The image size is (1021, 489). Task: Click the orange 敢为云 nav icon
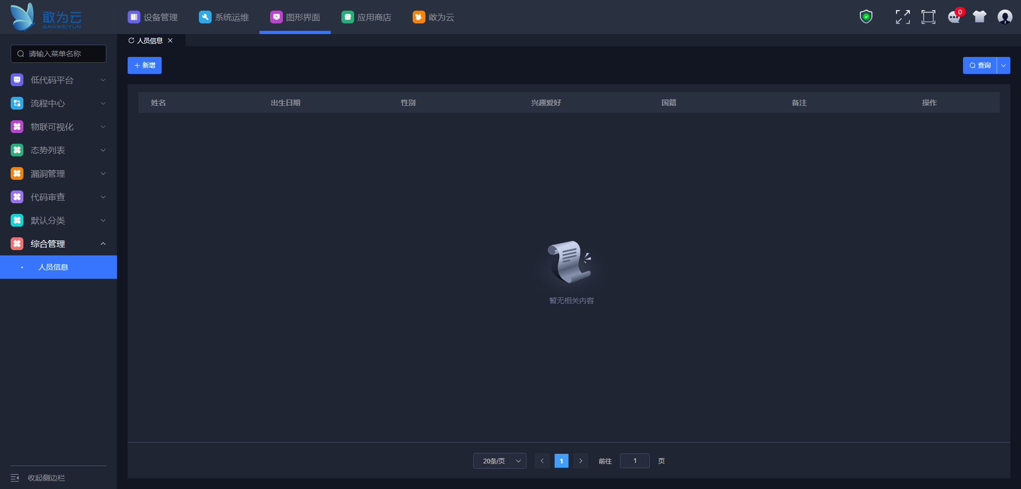click(x=419, y=17)
